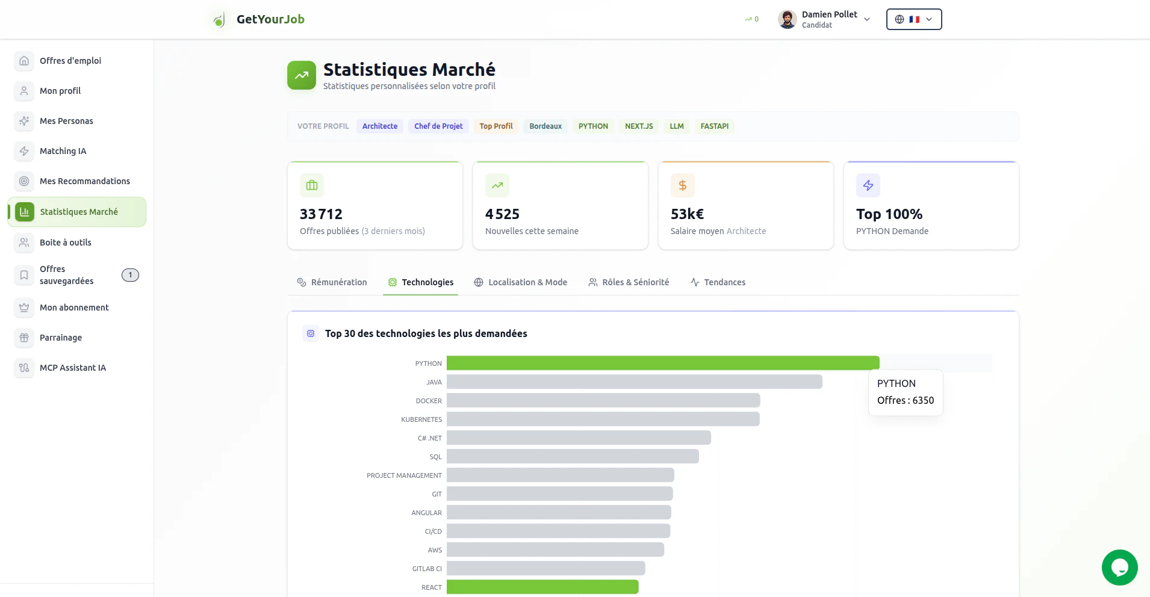The width and height of the screenshot is (1150, 597).
Task: Click the green PYTHON demand bar
Action: 662,363
